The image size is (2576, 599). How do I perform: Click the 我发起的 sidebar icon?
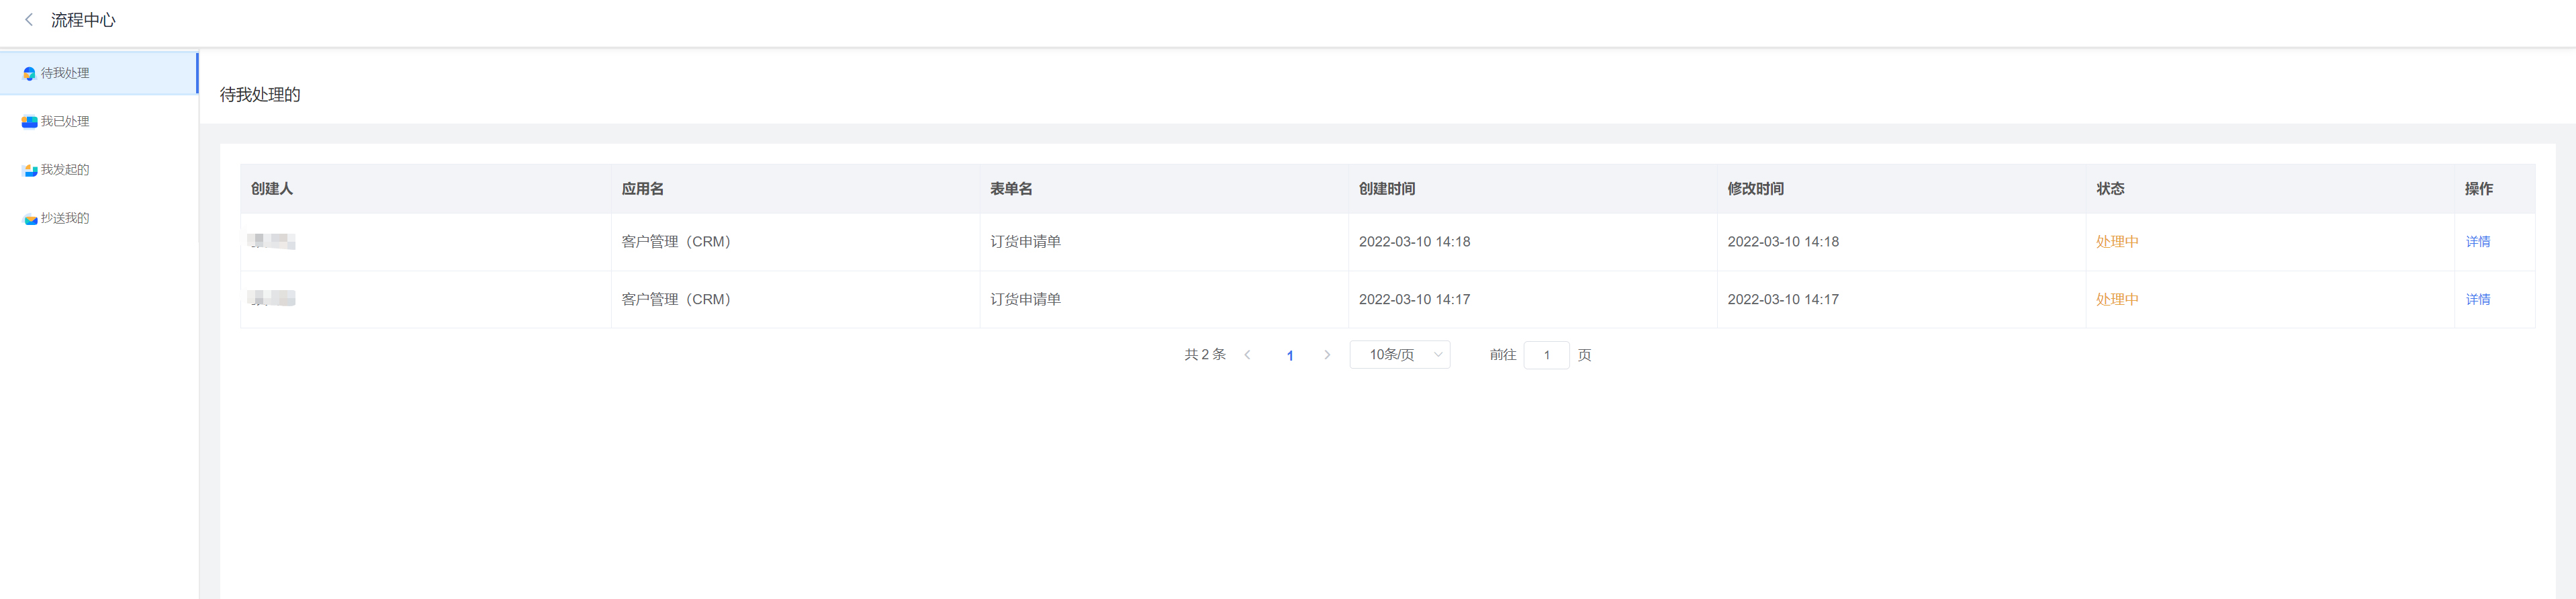(x=29, y=170)
